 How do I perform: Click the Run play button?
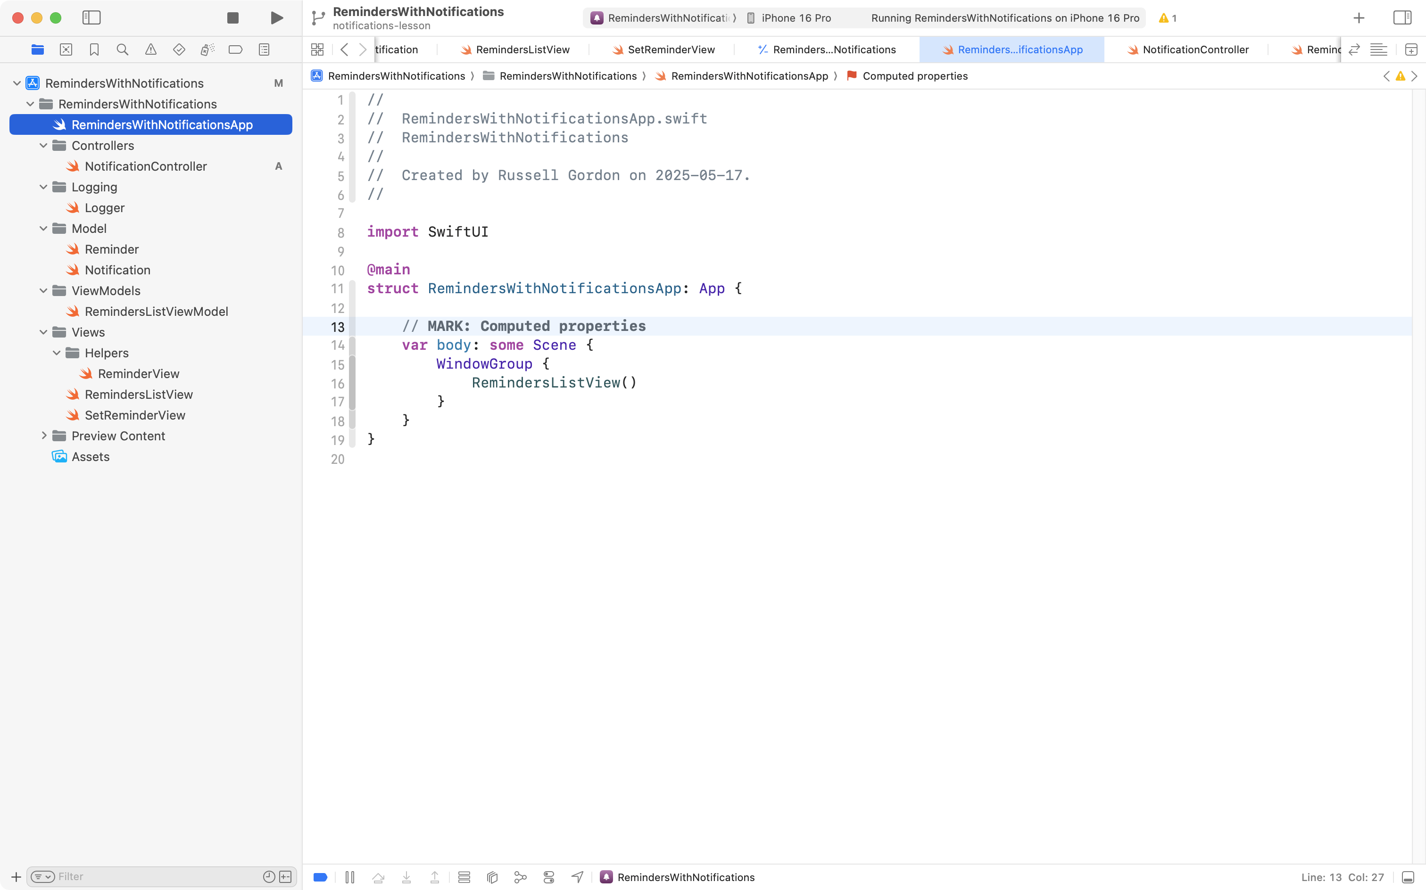pyautogui.click(x=277, y=17)
